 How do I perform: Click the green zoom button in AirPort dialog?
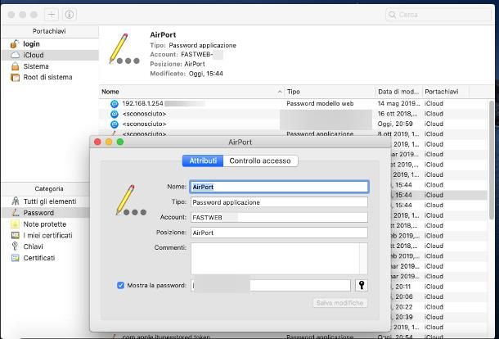120,142
